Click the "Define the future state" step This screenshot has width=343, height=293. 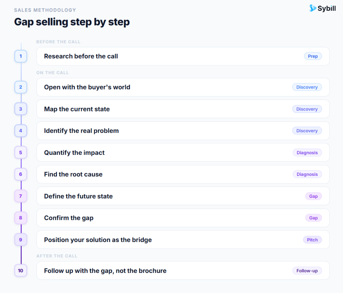pos(183,196)
